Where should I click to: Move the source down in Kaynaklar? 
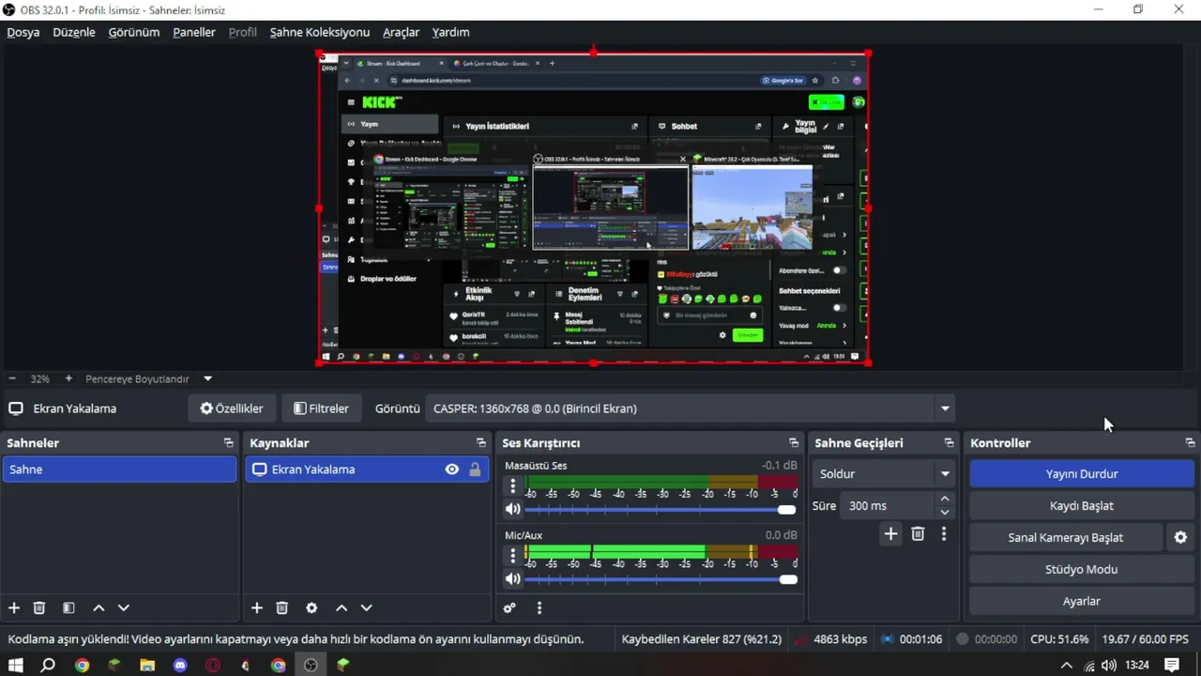point(366,608)
